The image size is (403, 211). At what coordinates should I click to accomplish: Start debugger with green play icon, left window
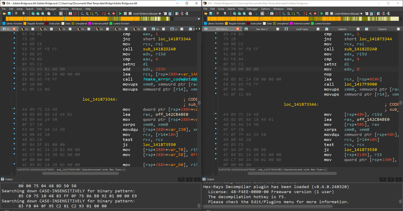(x=120, y=14)
